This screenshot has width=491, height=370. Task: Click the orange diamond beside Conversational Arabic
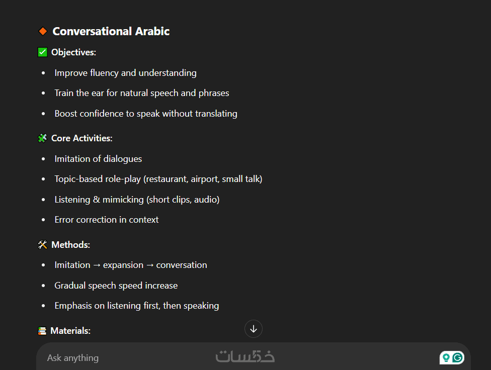click(43, 31)
